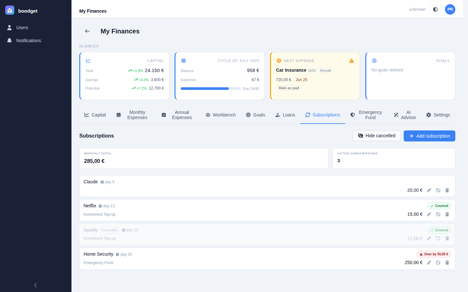
Task: Click the Active Subscriptions count card
Action: pyautogui.click(x=394, y=158)
